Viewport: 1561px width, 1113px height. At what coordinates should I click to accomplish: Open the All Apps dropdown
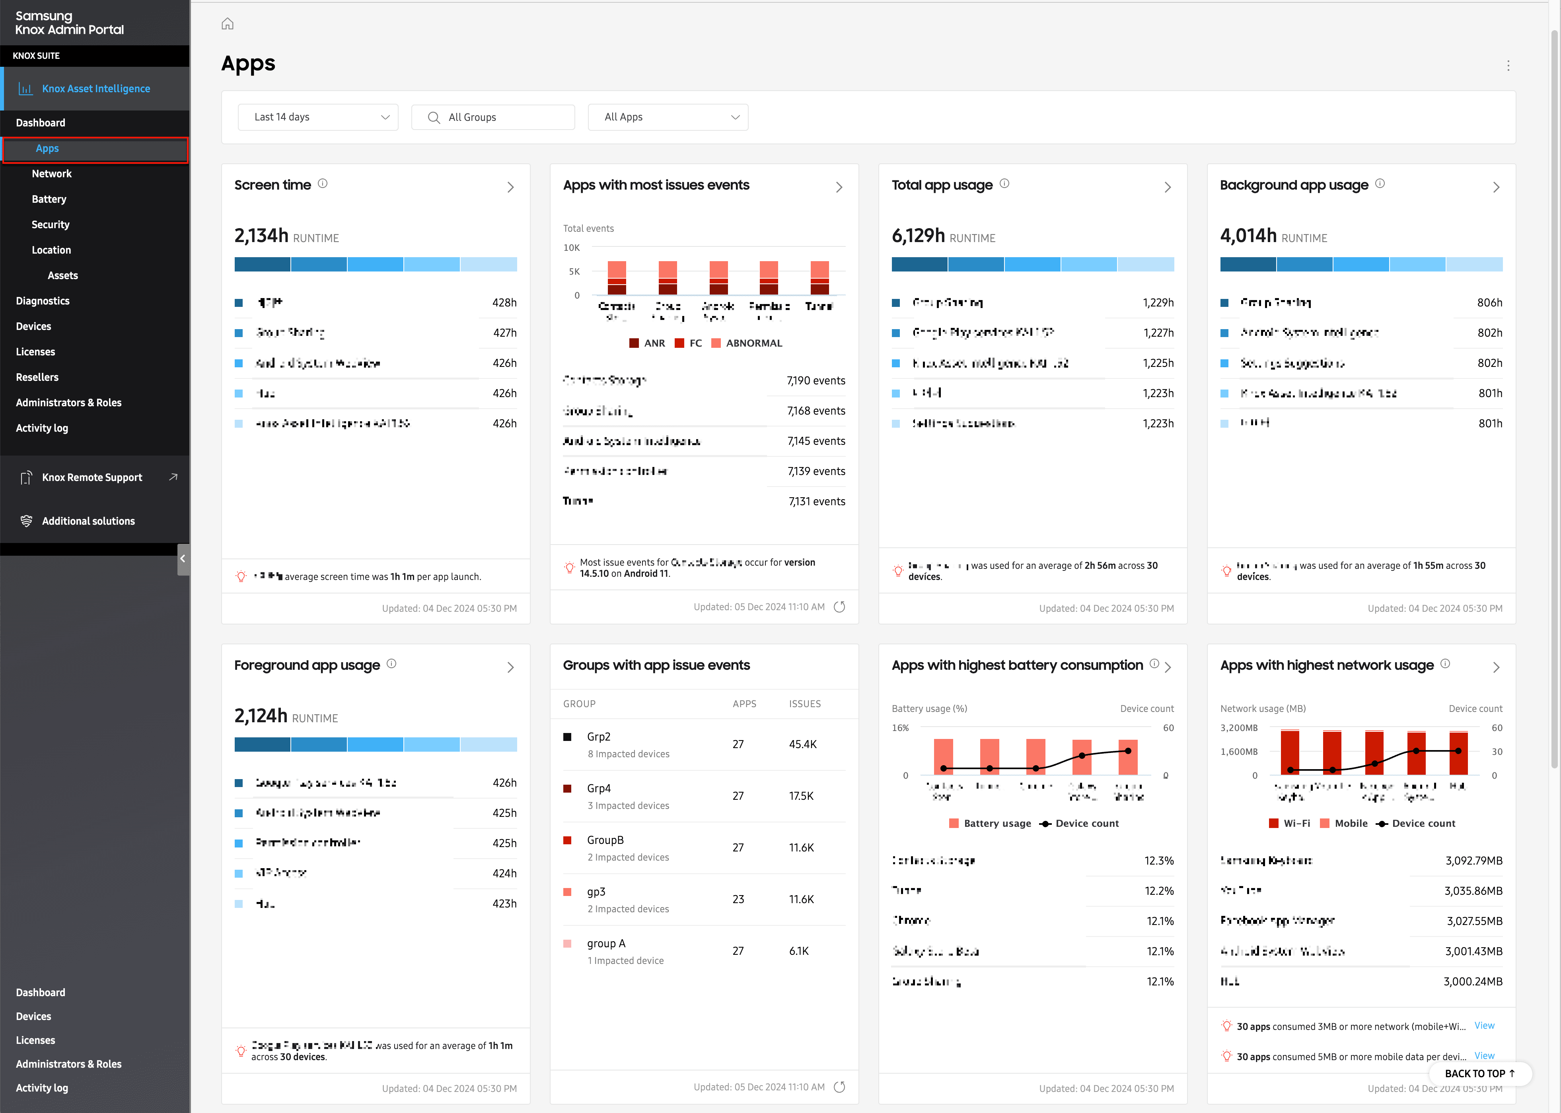click(668, 117)
